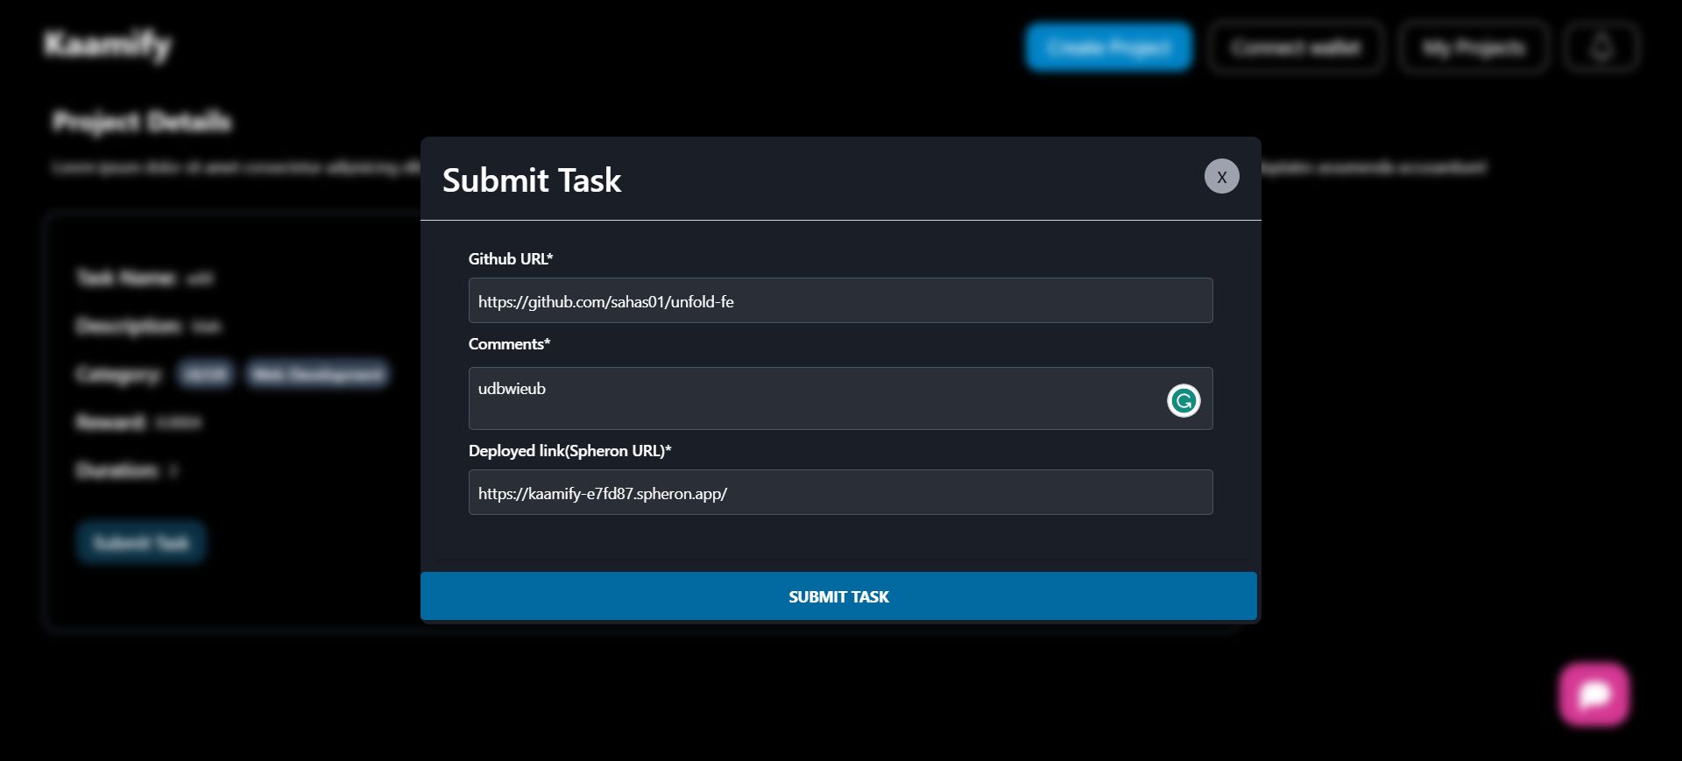This screenshot has width=1682, height=761.
Task: Click the blurred Create Project button
Action: click(1109, 47)
